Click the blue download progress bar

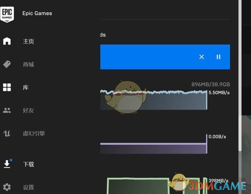click(x=165, y=57)
